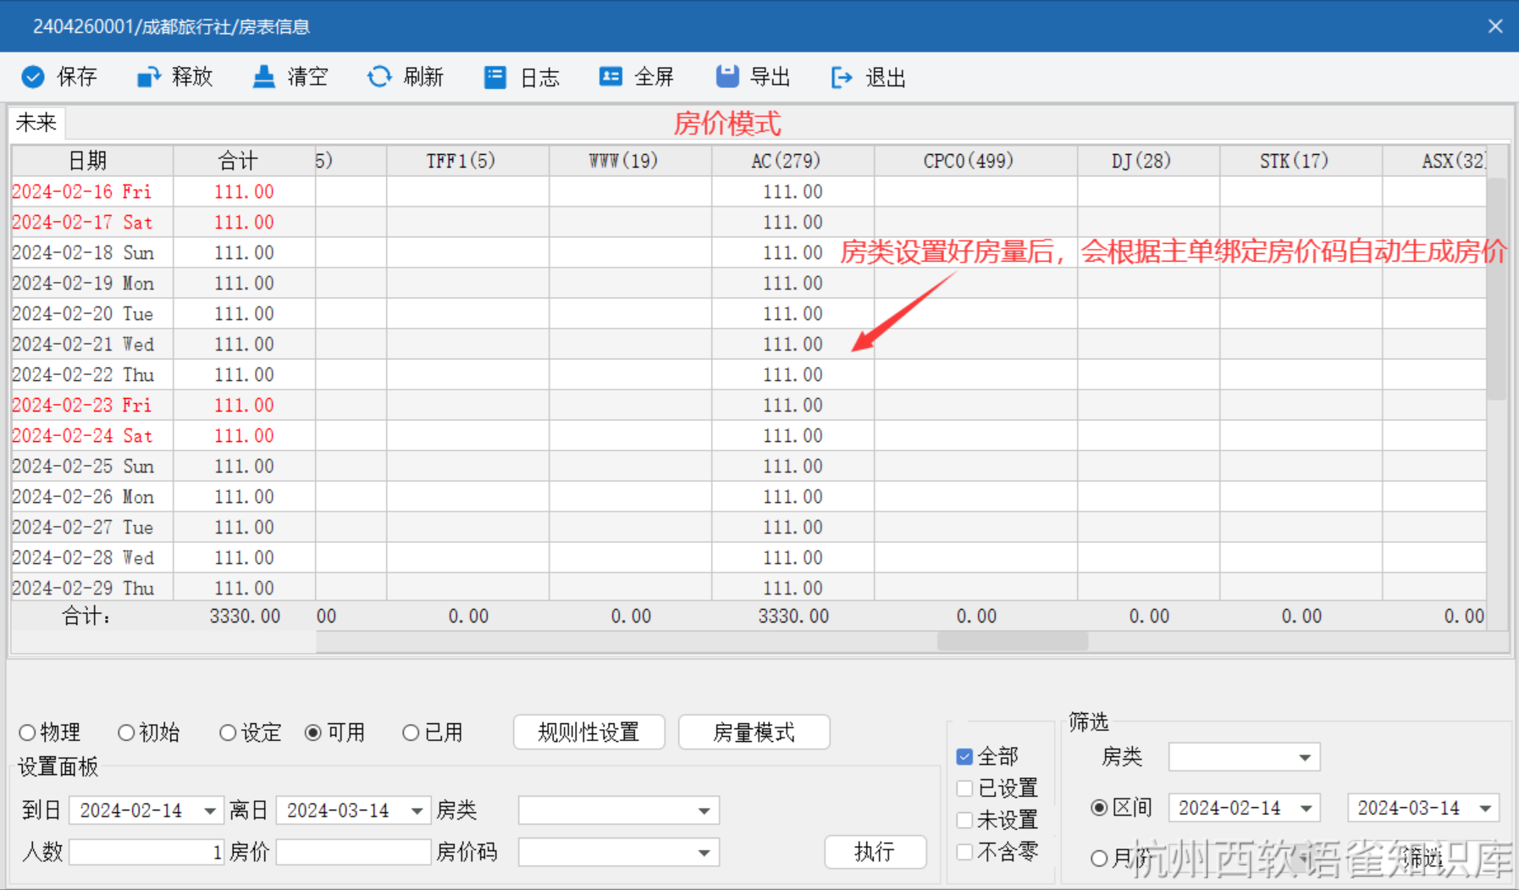Screen dimensions: 1519x890
Task: Uncheck the 全部 checkbox
Action: [x=964, y=756]
